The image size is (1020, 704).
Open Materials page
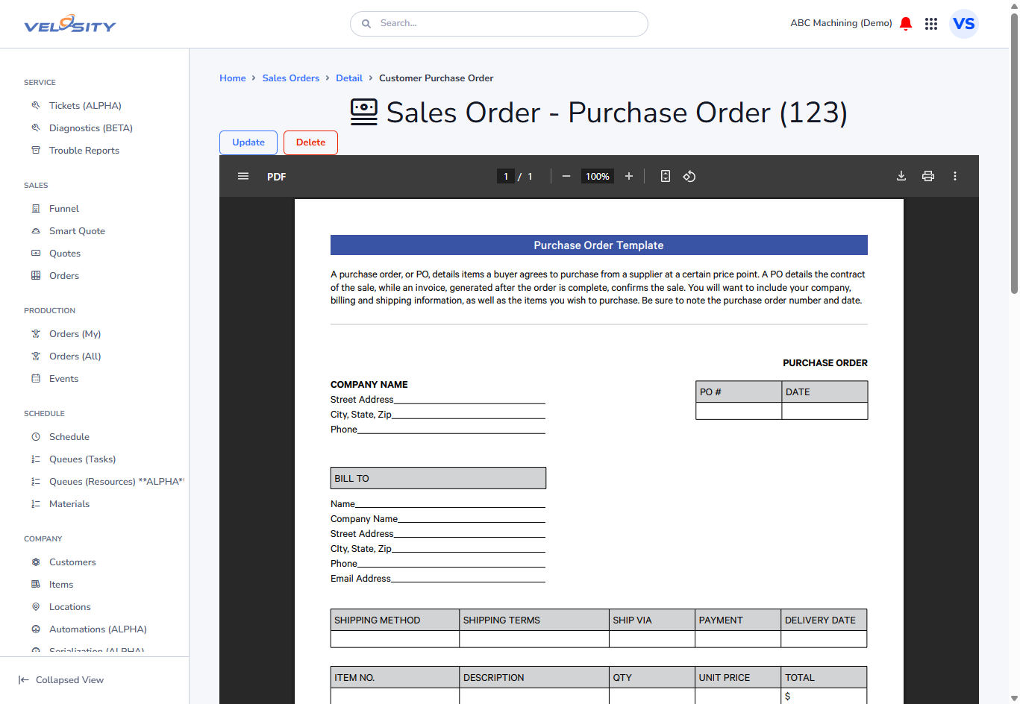(69, 504)
